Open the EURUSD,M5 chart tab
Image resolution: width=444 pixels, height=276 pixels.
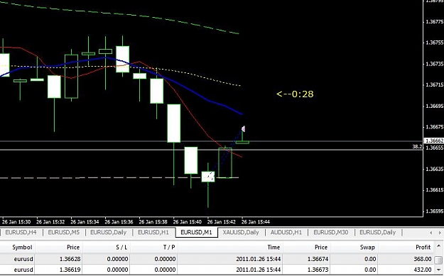click(x=64, y=233)
